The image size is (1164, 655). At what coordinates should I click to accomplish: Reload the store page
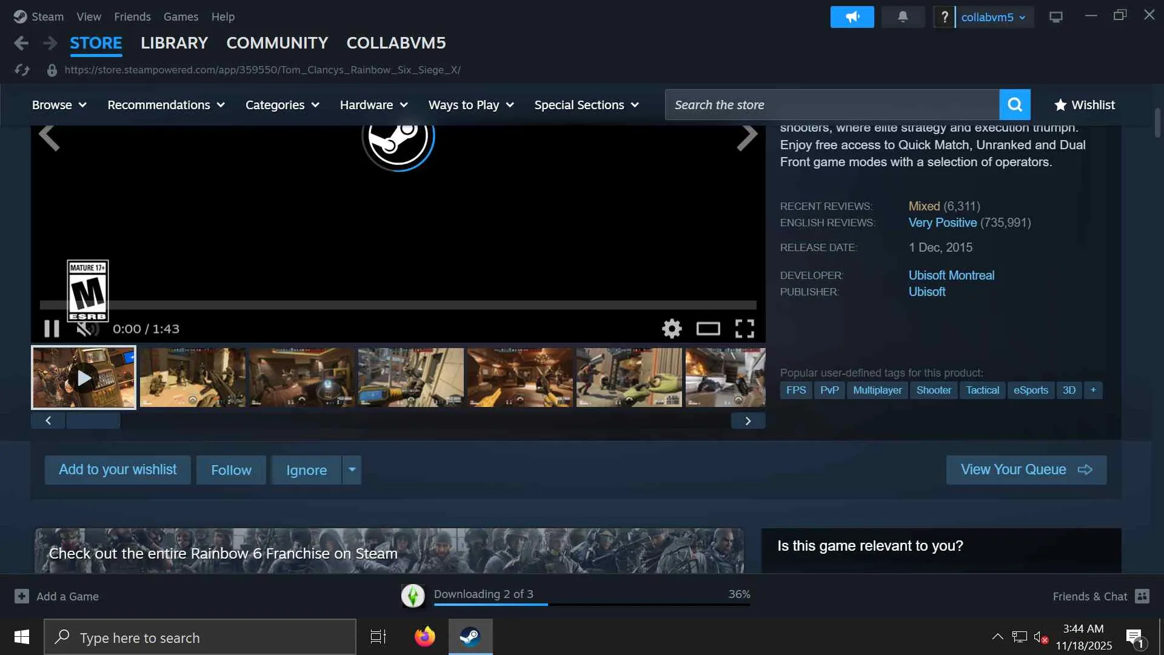coord(22,70)
